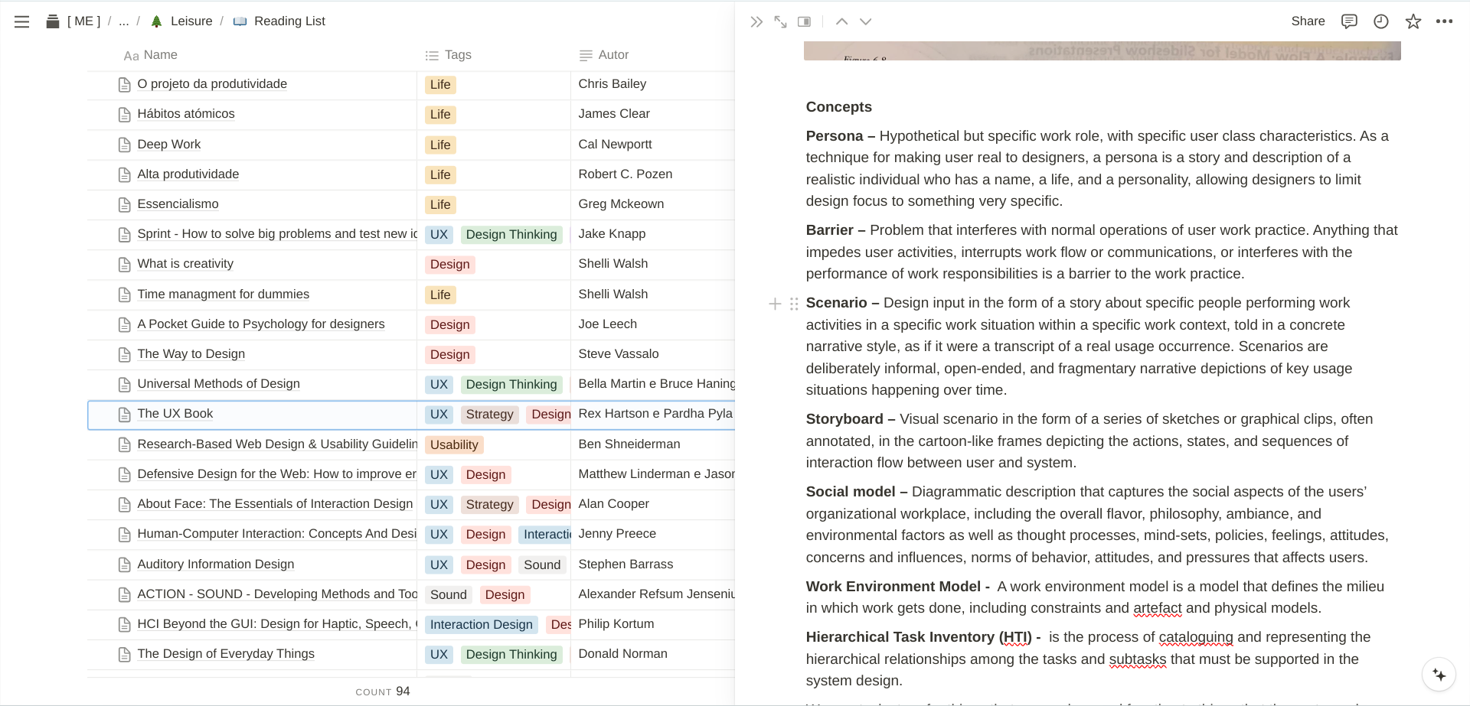This screenshot has width=1470, height=706.
Task: Open the hamburger sidebar menu
Action: coord(21,21)
